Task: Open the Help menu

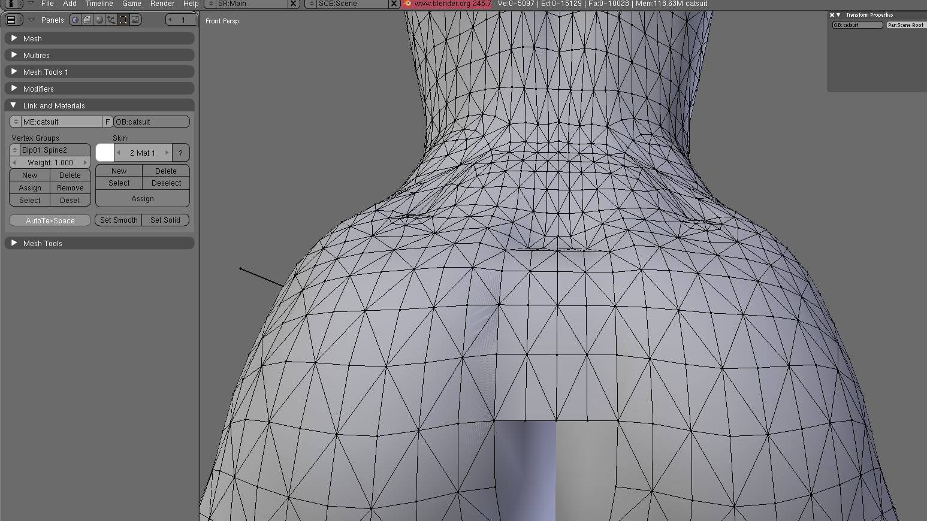Action: pos(191,4)
